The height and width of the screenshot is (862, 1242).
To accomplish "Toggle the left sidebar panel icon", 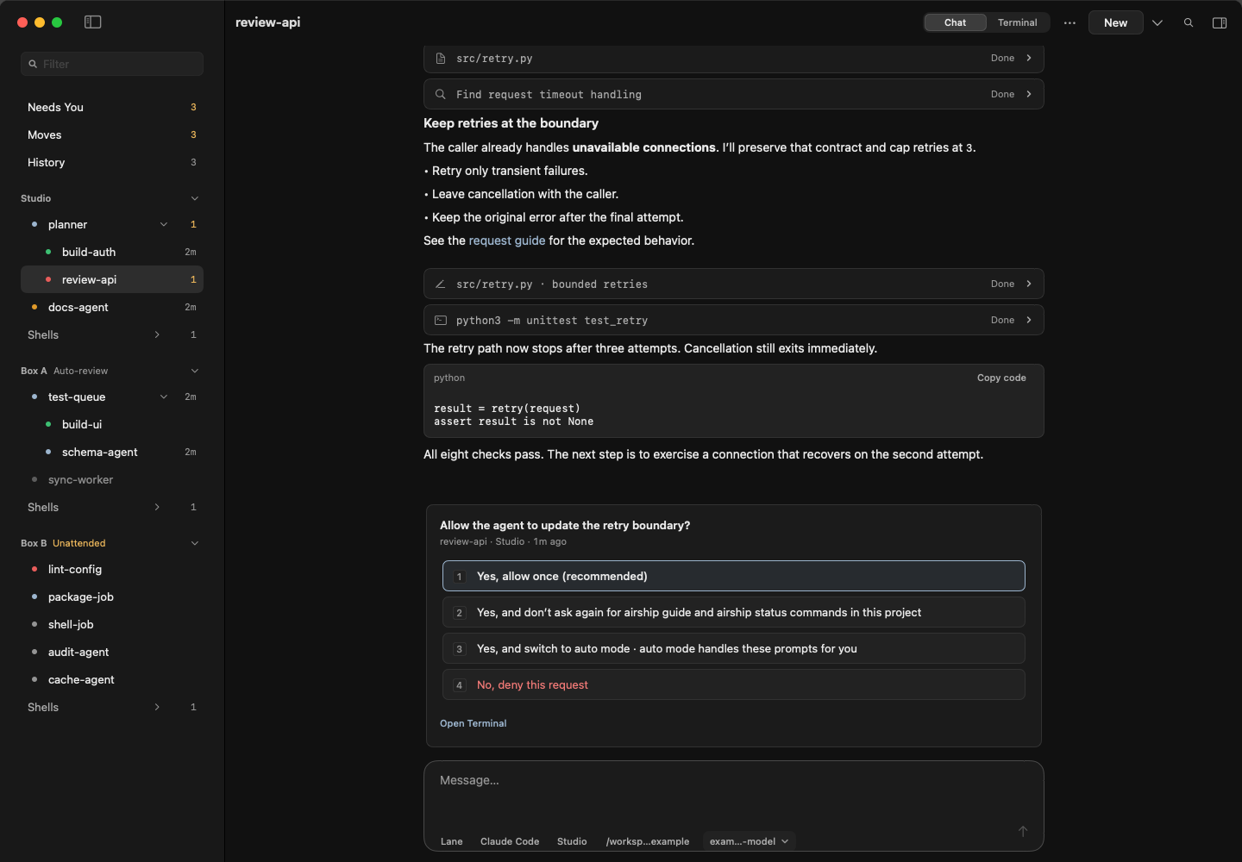I will tap(93, 22).
